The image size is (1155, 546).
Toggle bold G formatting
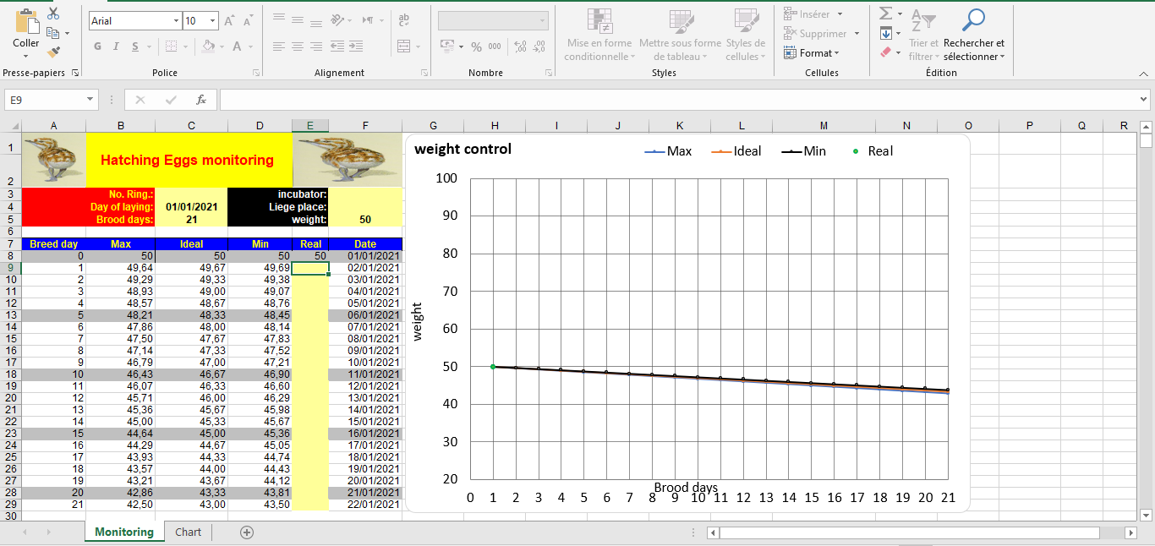click(97, 46)
